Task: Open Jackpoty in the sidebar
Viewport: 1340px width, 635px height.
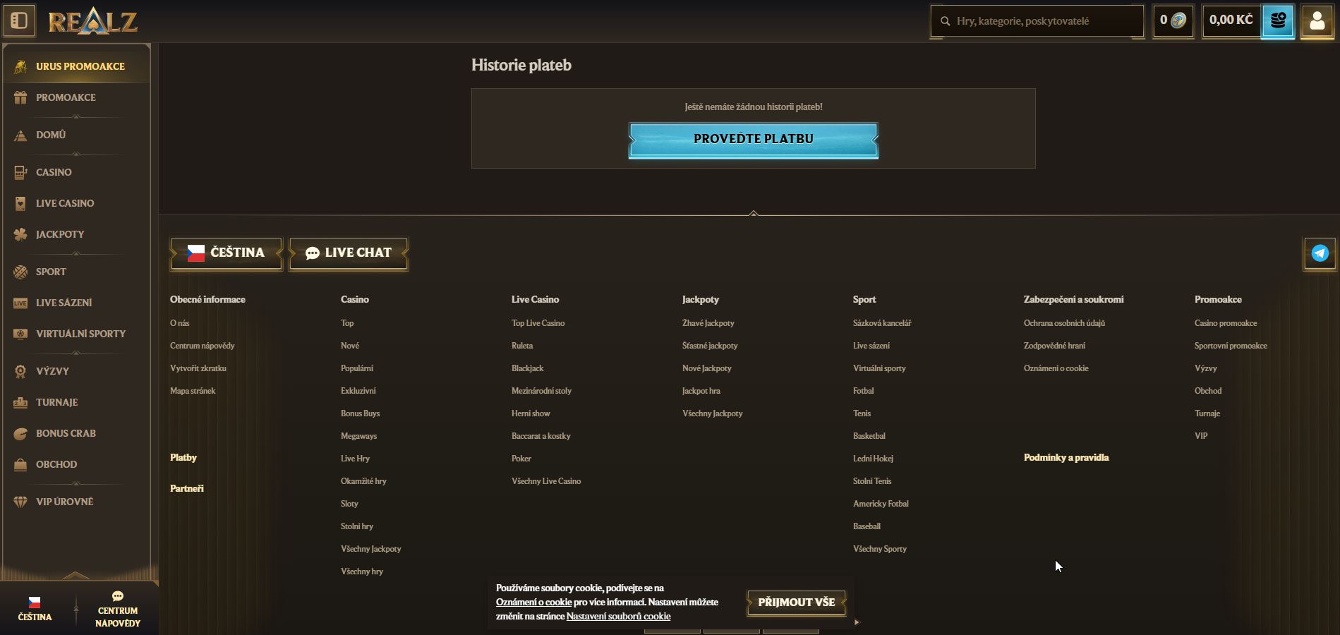Action: pyautogui.click(x=76, y=234)
